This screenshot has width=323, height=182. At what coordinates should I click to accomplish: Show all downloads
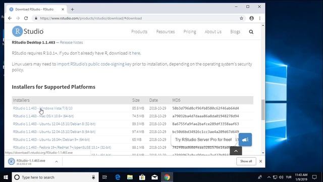[246, 161]
